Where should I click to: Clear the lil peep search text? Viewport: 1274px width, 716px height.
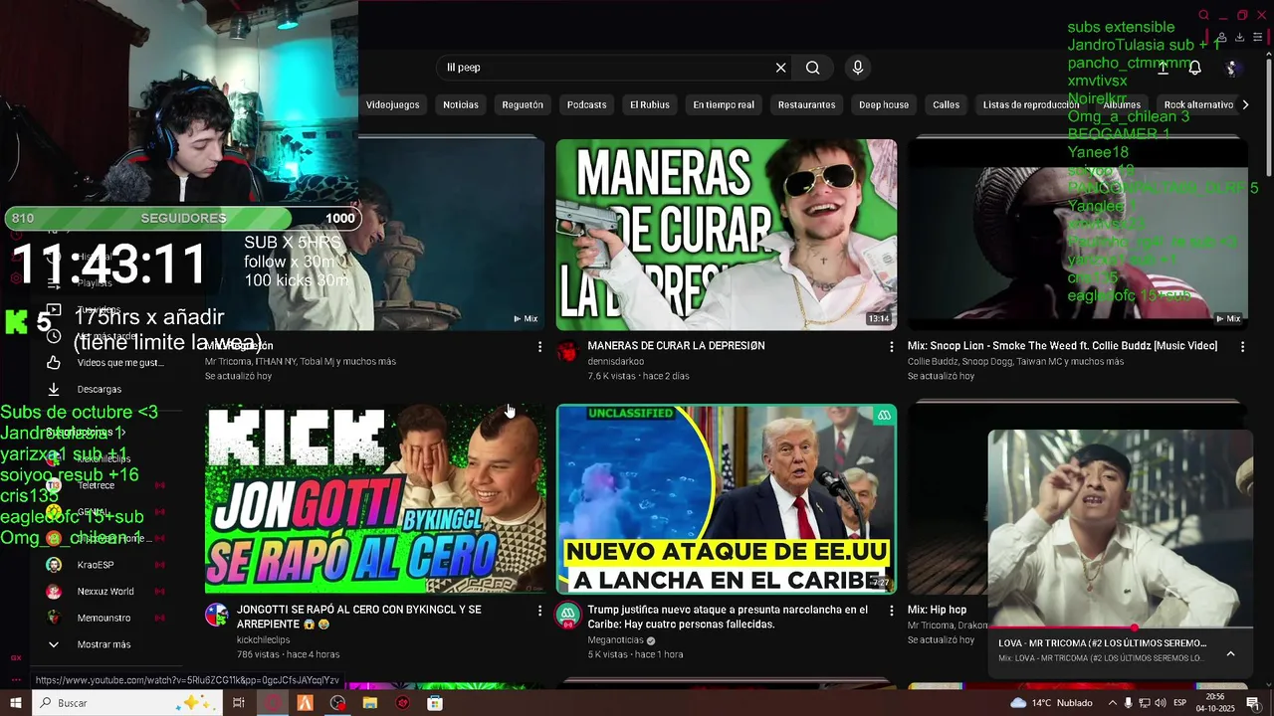781,68
